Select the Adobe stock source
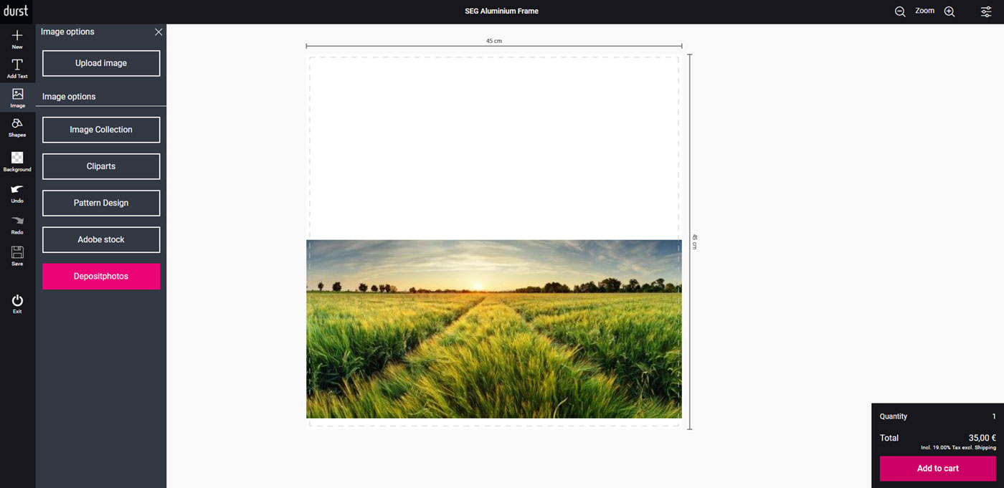The height and width of the screenshot is (488, 1004). pyautogui.click(x=101, y=239)
